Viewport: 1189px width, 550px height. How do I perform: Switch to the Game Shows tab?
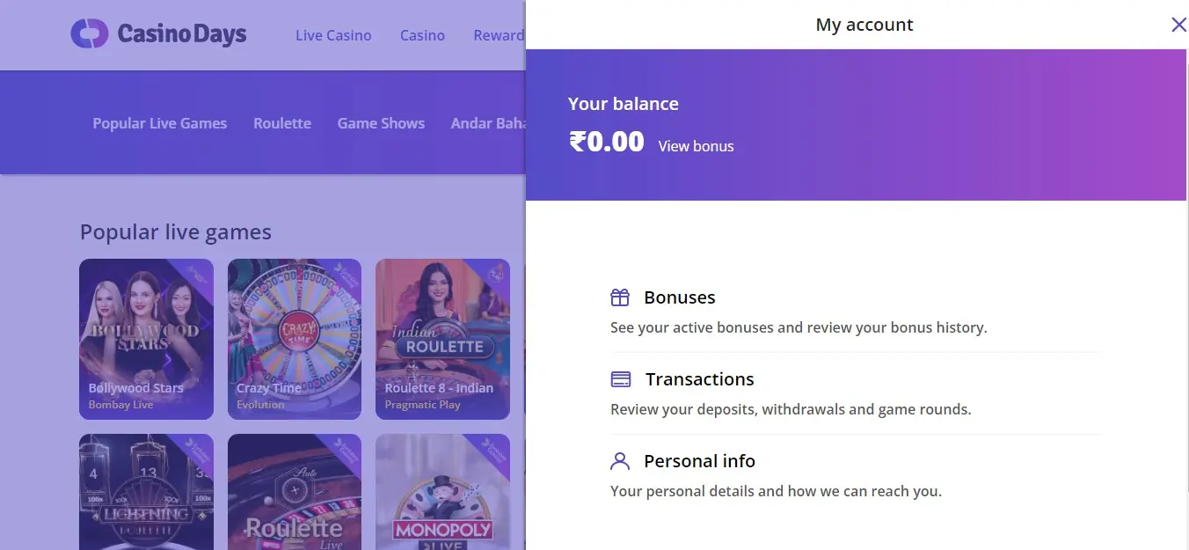(x=381, y=123)
